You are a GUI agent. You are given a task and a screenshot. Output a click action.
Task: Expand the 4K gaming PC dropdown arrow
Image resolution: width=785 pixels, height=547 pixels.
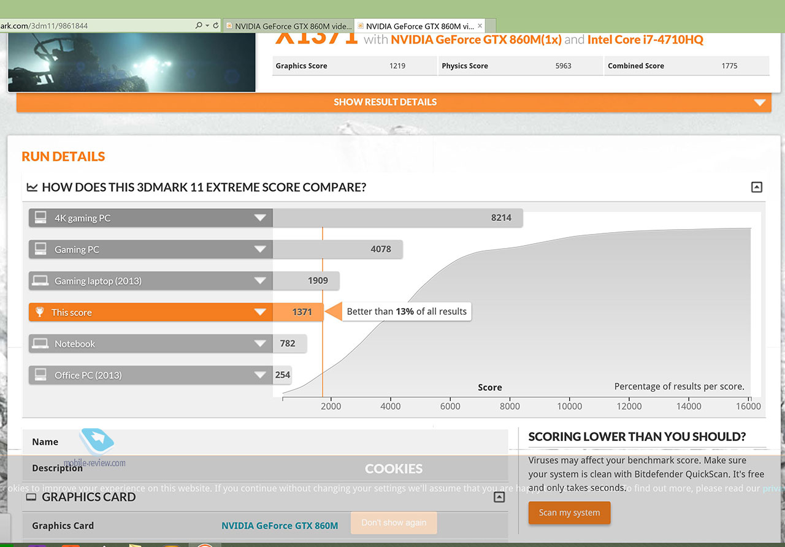tap(260, 218)
